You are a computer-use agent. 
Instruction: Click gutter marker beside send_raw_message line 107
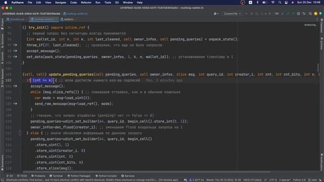[x=15, y=104]
